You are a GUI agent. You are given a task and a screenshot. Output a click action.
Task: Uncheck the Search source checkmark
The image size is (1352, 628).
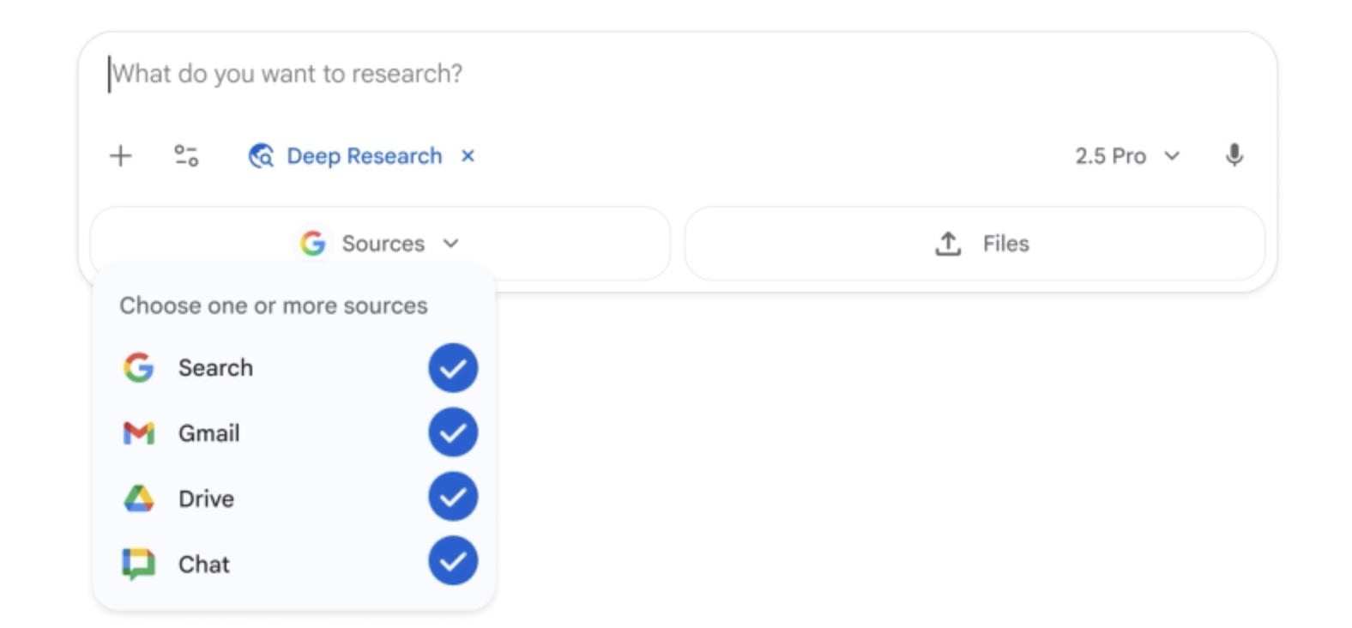(453, 368)
